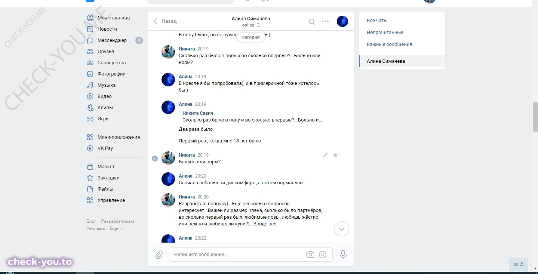
Task: Click the Мессенджер unread counter badge
Action: (x=139, y=40)
